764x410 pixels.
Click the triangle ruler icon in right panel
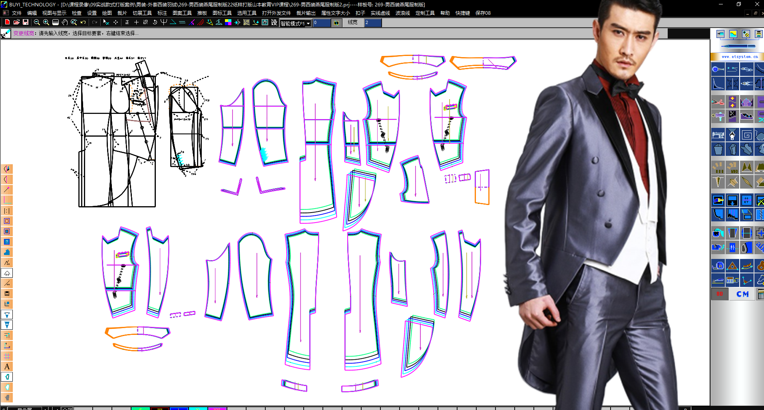point(732,266)
